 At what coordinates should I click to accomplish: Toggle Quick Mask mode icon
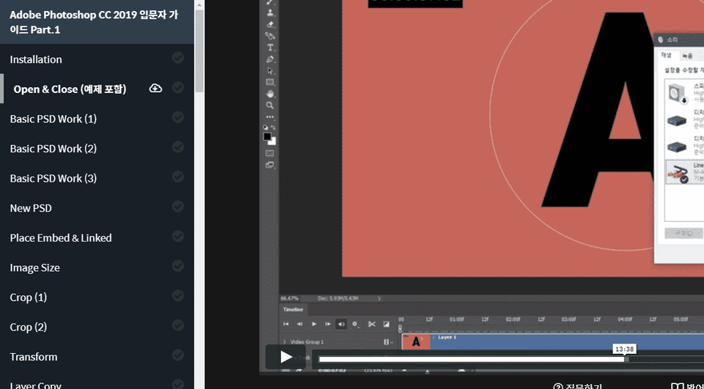click(x=270, y=153)
